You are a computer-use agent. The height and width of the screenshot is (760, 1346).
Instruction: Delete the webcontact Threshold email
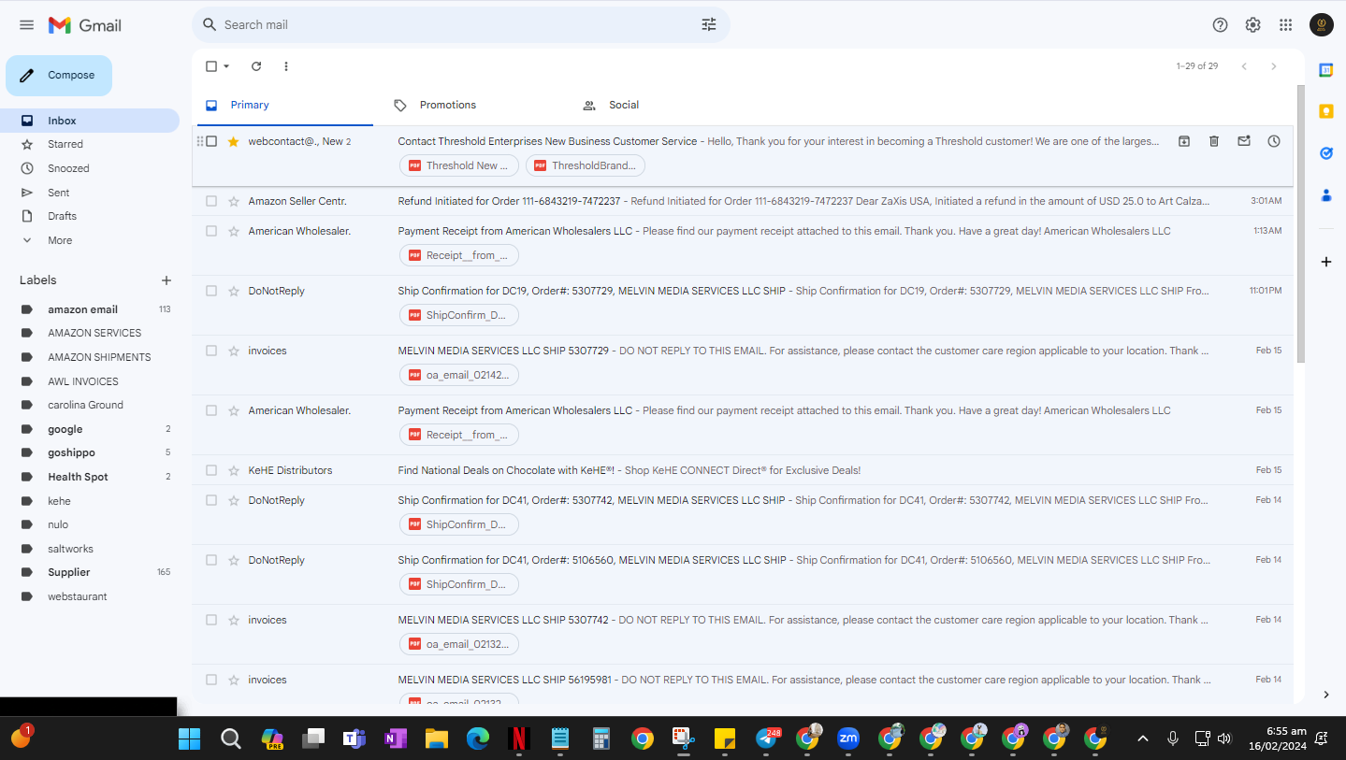(x=1214, y=141)
